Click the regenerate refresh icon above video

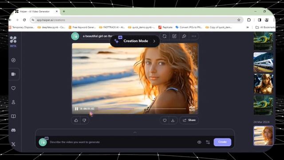pos(165,36)
